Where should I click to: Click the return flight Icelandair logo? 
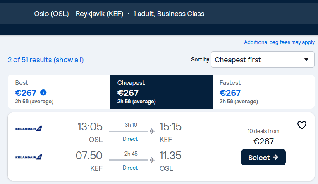(x=29, y=157)
